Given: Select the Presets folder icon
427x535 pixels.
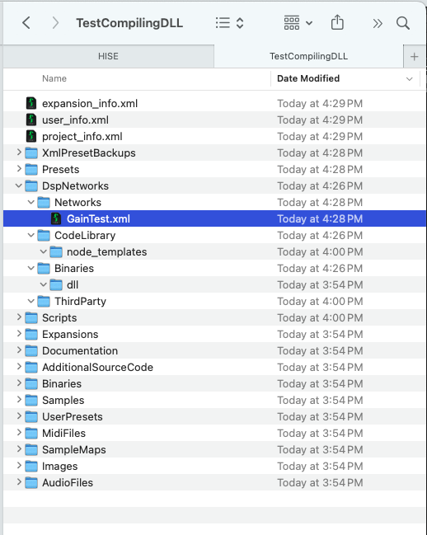Looking at the screenshot, I should click(x=31, y=169).
